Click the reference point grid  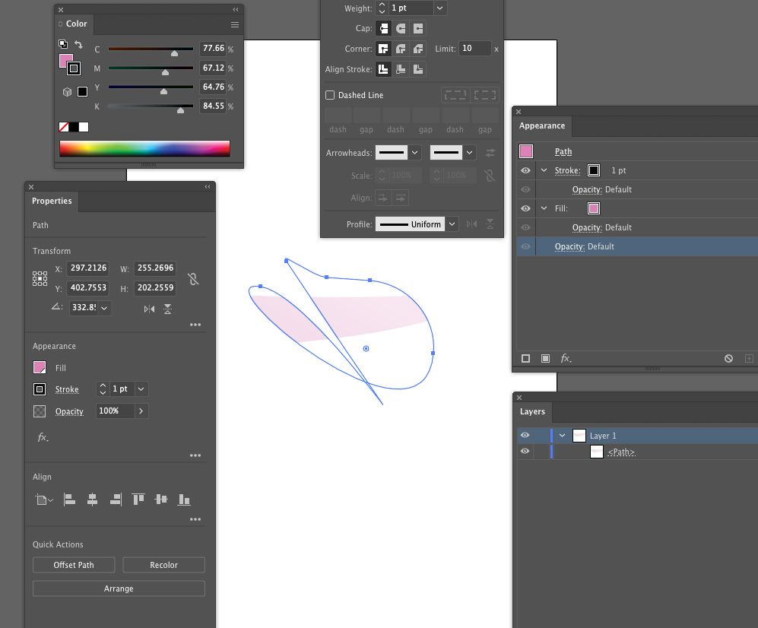40,278
